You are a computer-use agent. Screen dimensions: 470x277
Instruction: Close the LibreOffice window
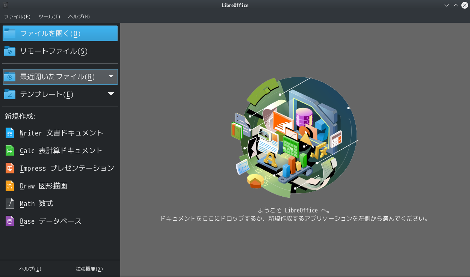tap(465, 5)
